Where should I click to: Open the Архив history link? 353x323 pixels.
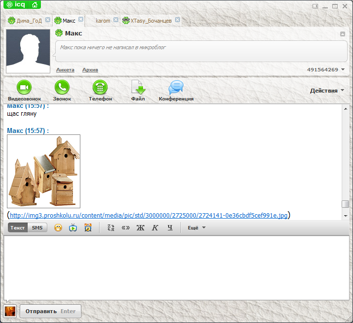click(90, 70)
